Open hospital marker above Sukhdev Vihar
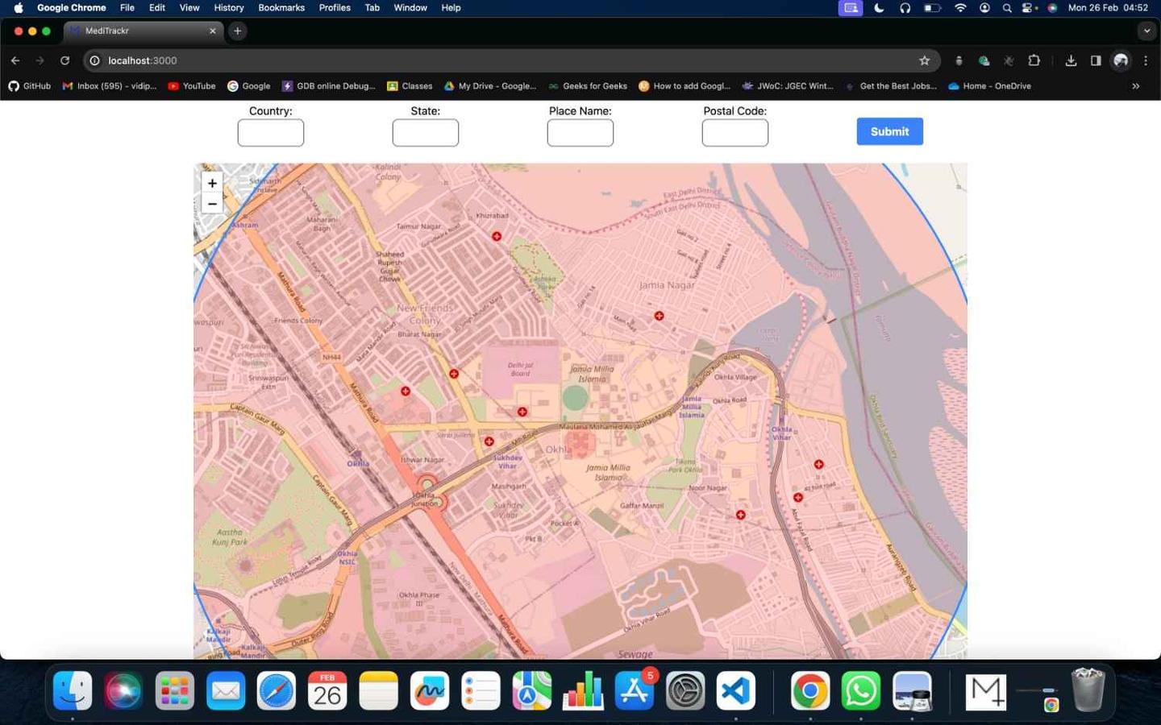The width and height of the screenshot is (1161, 725). point(489,441)
